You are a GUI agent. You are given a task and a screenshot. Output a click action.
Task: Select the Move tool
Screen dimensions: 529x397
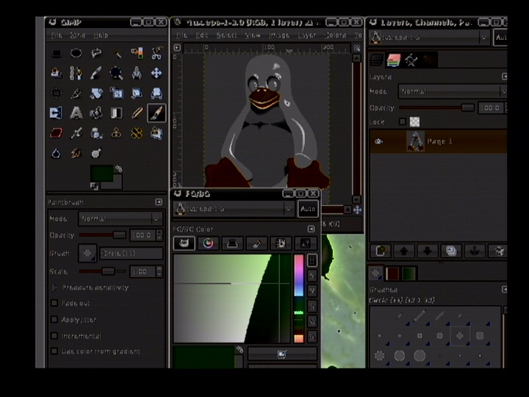point(156,73)
